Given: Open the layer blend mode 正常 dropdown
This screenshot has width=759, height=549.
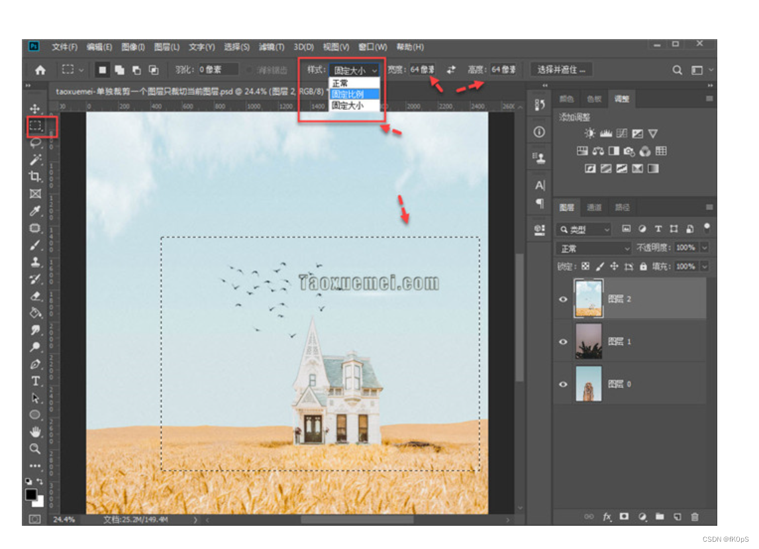Looking at the screenshot, I should [593, 248].
